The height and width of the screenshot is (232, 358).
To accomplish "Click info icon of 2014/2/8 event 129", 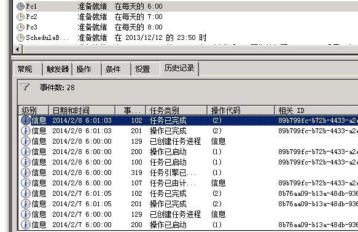I will point(25,141).
